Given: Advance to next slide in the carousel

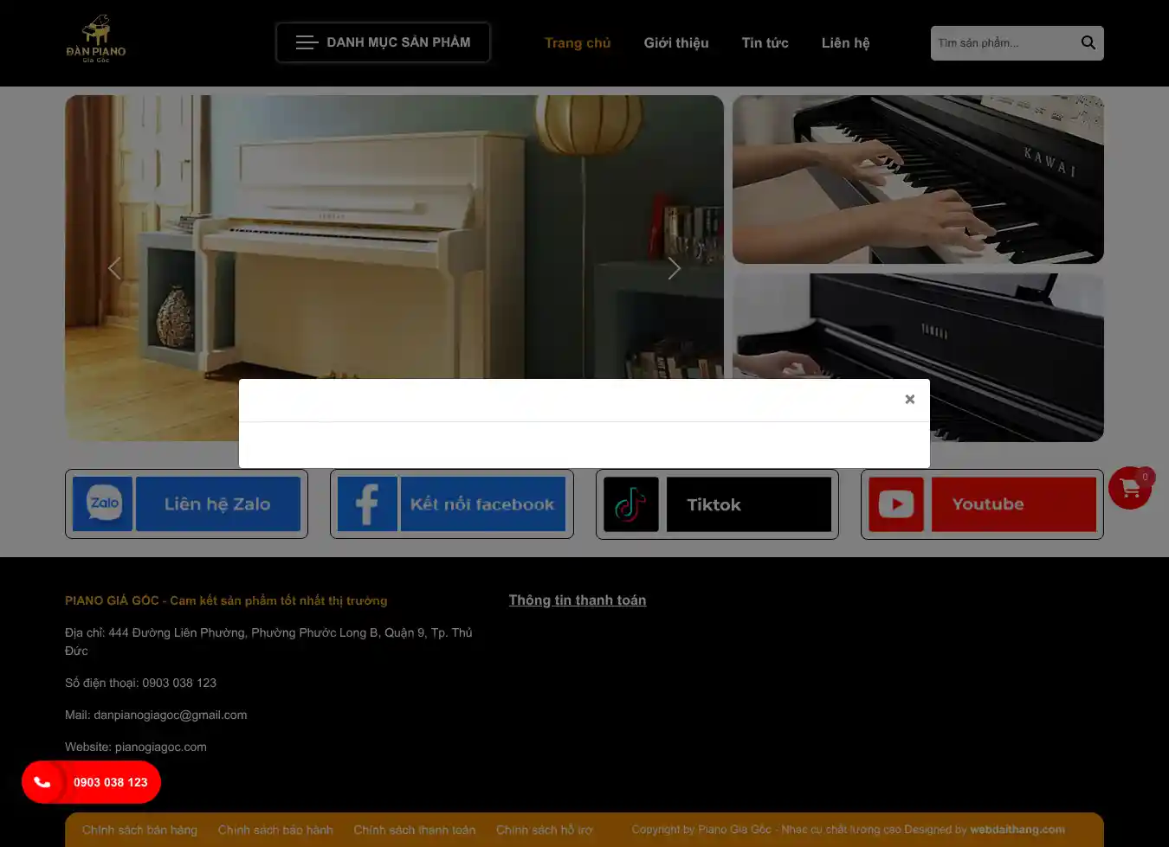Looking at the screenshot, I should (x=674, y=268).
